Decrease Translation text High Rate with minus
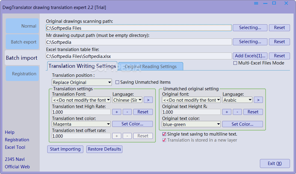Screen dimensions: 296x174 tap(127, 112)
